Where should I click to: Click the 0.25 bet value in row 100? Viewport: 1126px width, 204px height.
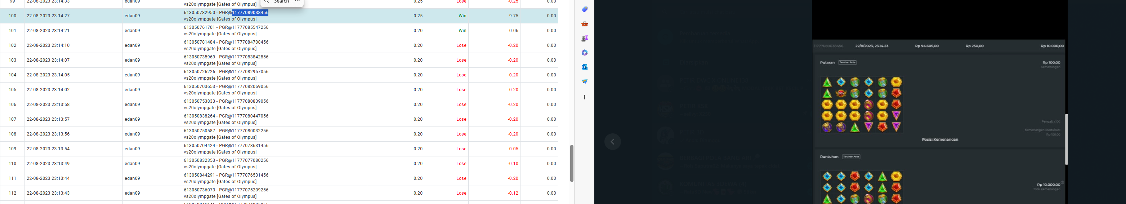tap(418, 16)
